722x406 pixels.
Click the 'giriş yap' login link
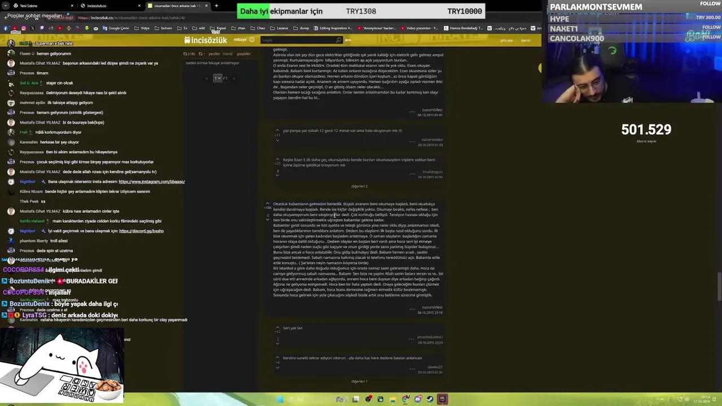pyautogui.click(x=507, y=41)
